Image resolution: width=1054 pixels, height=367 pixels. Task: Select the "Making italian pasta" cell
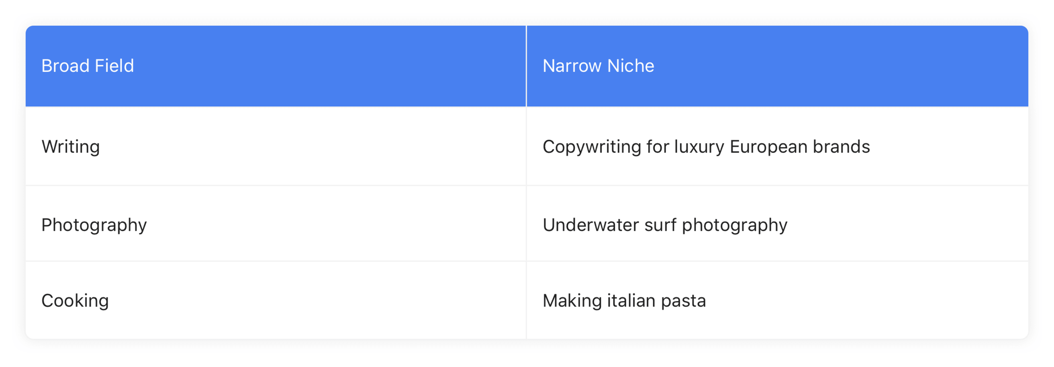tap(777, 300)
